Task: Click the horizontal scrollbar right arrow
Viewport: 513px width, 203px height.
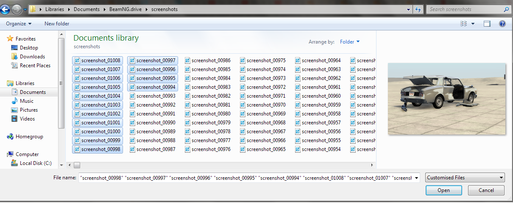Action: point(372,165)
